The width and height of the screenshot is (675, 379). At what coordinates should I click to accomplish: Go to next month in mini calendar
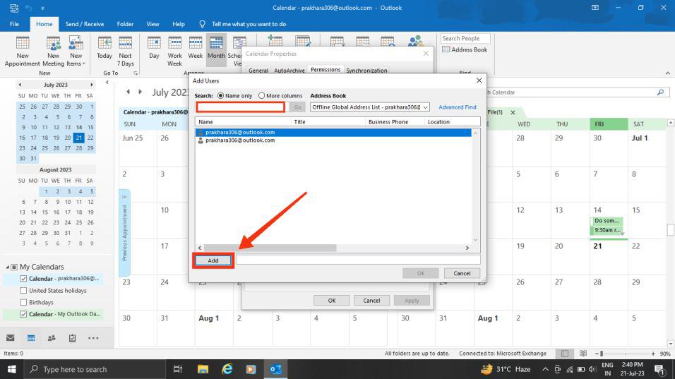tap(91, 85)
